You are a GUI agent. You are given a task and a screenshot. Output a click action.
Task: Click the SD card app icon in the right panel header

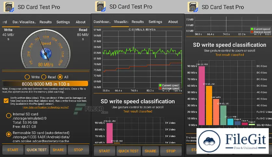click(x=193, y=7)
